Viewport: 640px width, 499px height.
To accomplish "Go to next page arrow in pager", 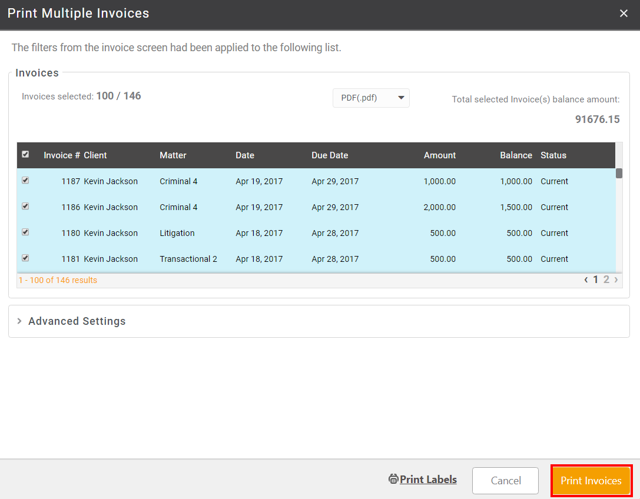I will (x=616, y=280).
